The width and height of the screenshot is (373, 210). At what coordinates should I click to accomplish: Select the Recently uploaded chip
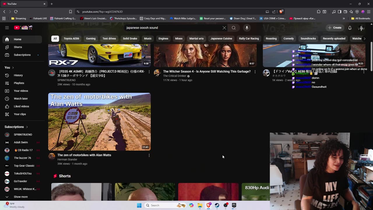point(334,38)
